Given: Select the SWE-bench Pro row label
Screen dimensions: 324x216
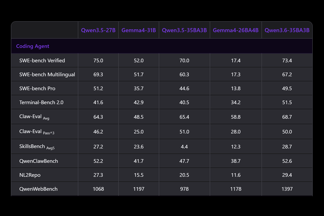Looking at the screenshot, I should tap(37, 89).
